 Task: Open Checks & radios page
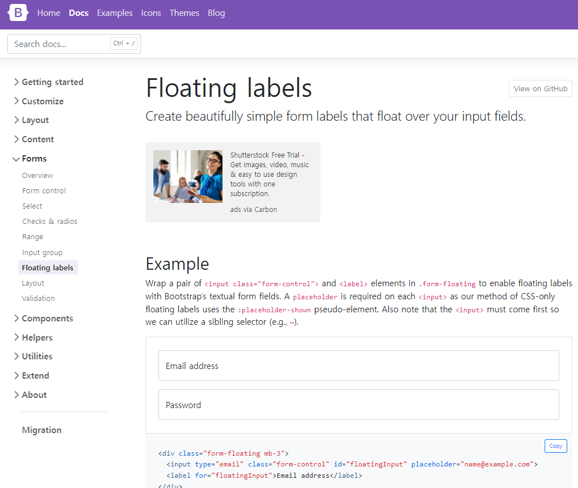point(50,221)
